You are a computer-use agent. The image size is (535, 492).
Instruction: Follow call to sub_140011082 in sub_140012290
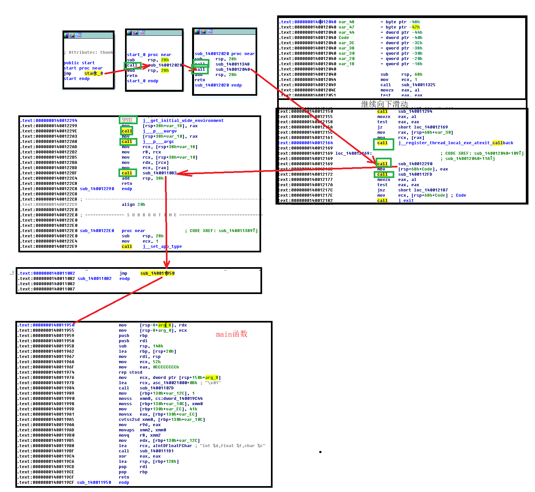tap(159, 173)
